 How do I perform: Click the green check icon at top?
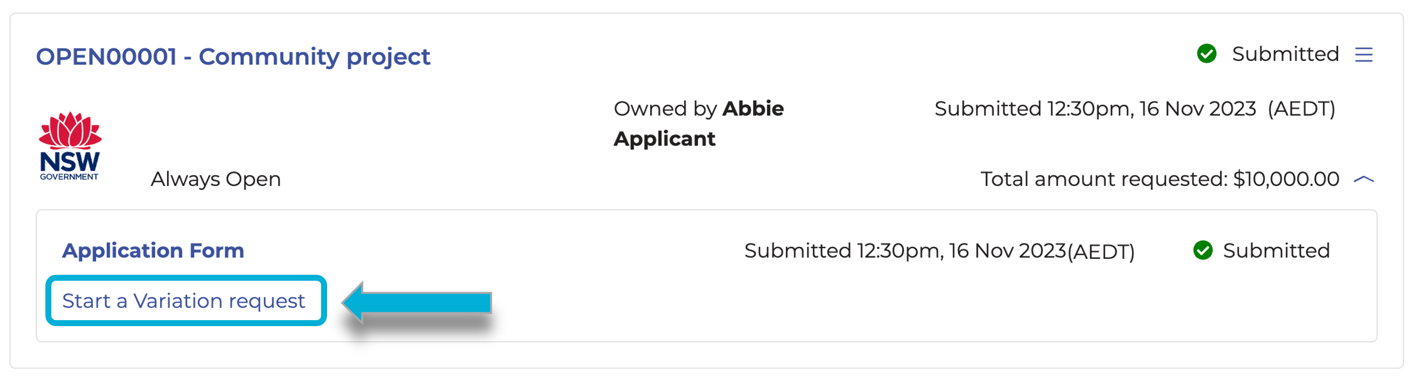click(1207, 54)
